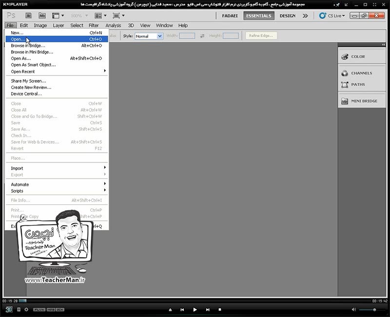Expand the CS Live dropdown arrow
This screenshot has height=317, width=390.
pyautogui.click(x=344, y=16)
